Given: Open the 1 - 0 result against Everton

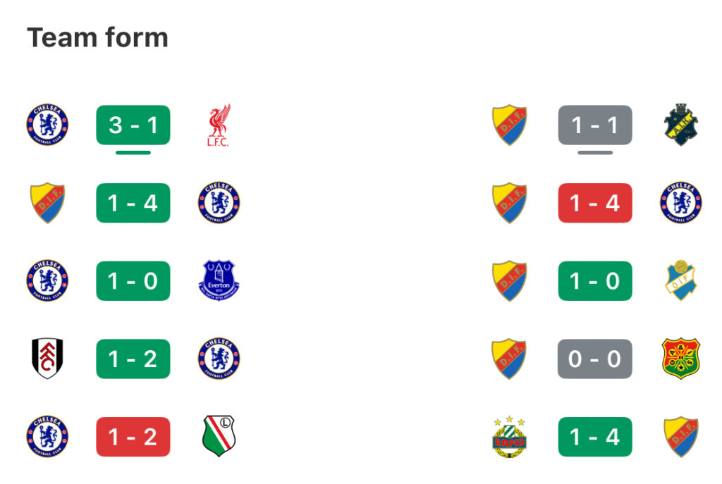Looking at the screenshot, I should click(133, 281).
